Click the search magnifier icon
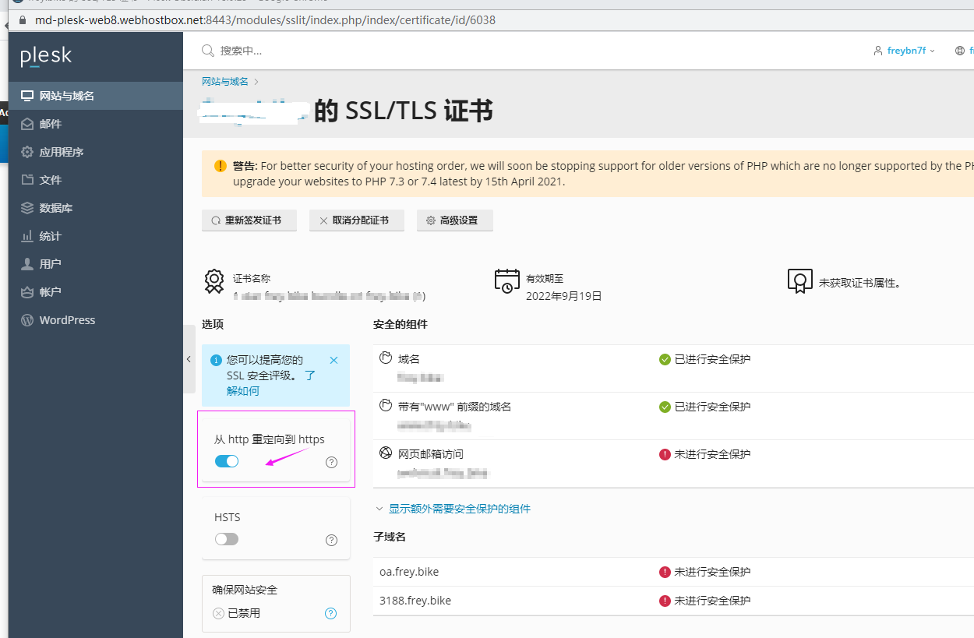This screenshot has height=638, width=974. point(207,51)
